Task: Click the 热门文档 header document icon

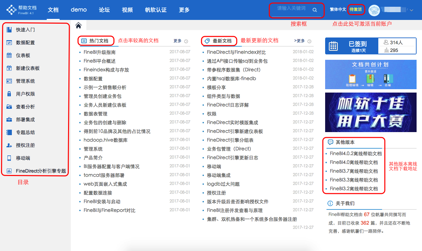Action: 84,41
